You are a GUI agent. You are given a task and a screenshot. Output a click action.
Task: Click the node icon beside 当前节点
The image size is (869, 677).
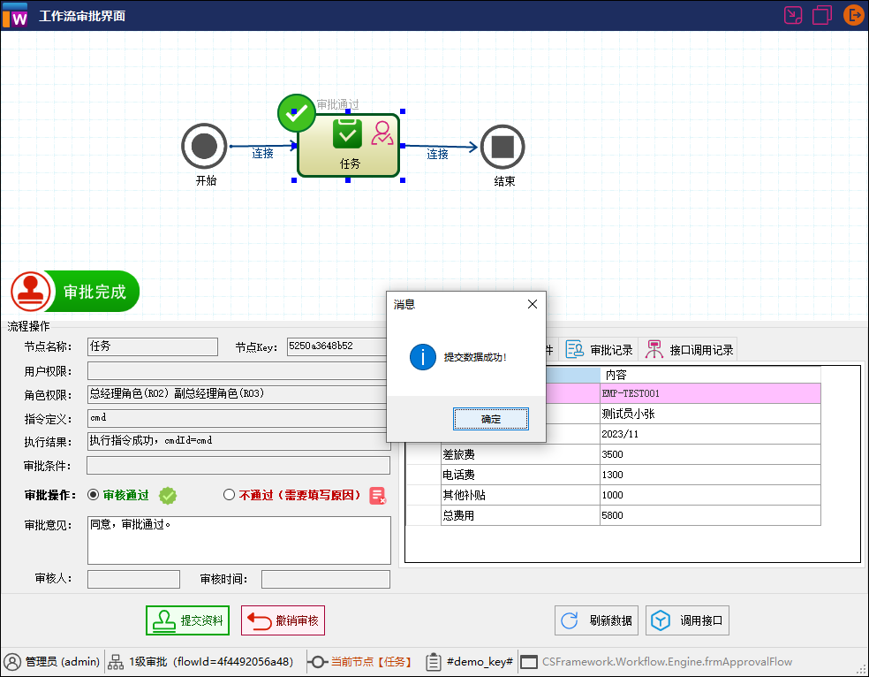[317, 661]
